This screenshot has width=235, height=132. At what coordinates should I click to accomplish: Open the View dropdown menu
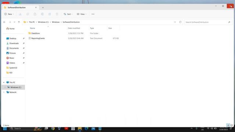(x=82, y=14)
